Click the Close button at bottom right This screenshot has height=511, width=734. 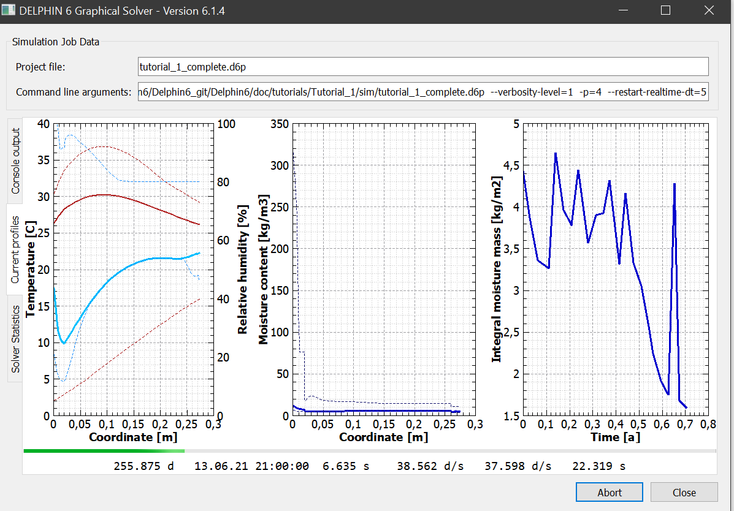[x=684, y=492]
